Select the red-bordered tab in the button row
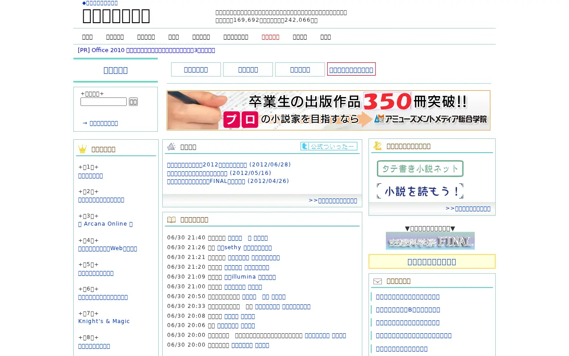The height and width of the screenshot is (356, 569). 351,69
